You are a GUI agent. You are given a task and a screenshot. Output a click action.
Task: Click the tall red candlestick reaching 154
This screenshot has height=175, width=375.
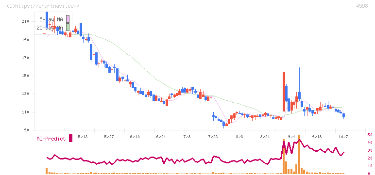pos(284,92)
